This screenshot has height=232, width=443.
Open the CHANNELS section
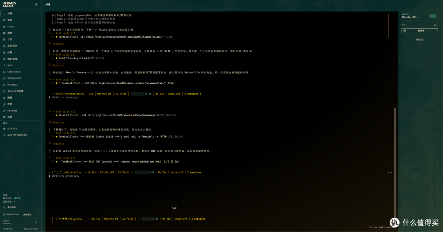tap(21, 72)
